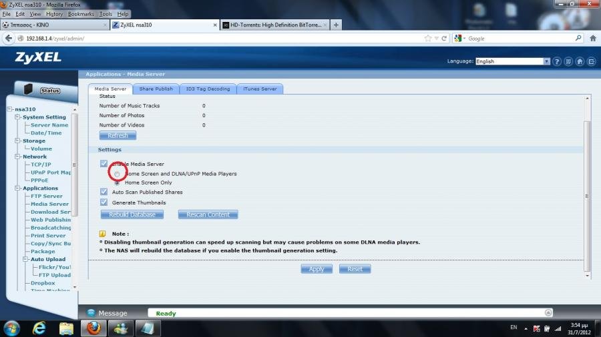601x337 pixels.
Task: Bookmark this page with the star icon
Action: pos(428,39)
